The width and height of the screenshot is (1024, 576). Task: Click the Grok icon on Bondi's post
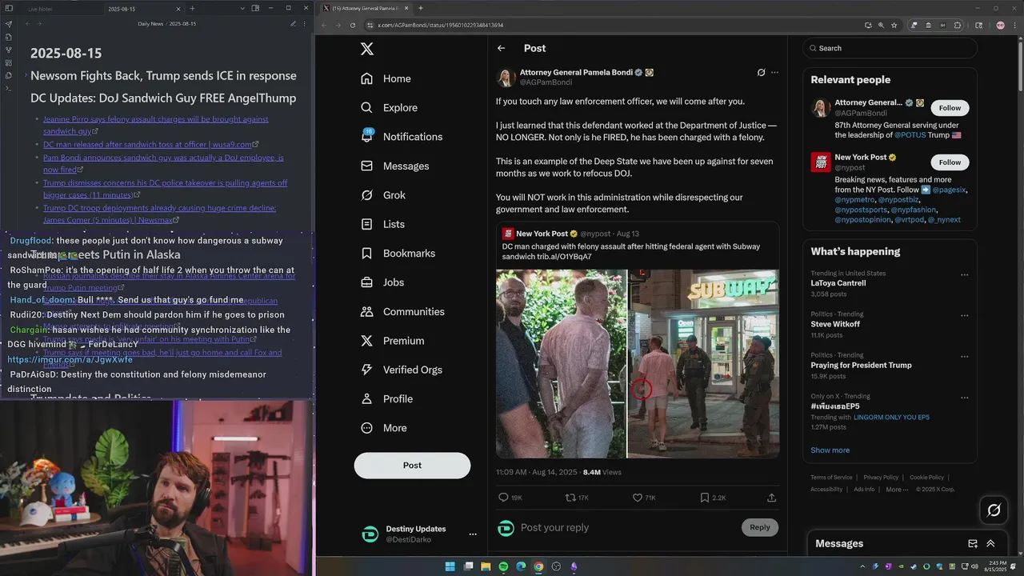click(x=761, y=72)
